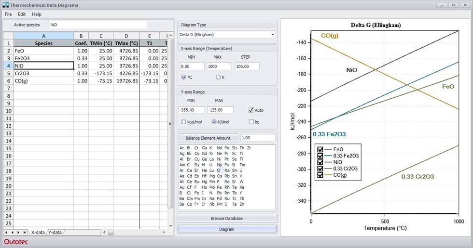Image resolution: width=473 pixels, height=248 pixels.
Task: Select the Fe2O3 species cell
Action: tap(43, 58)
